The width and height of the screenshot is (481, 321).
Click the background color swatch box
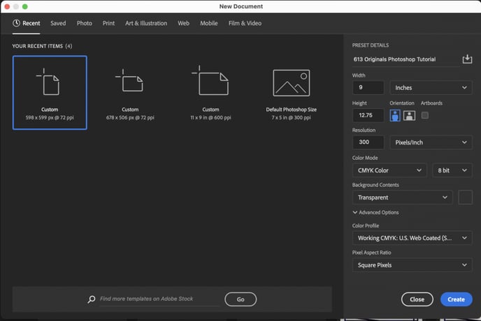pos(465,197)
